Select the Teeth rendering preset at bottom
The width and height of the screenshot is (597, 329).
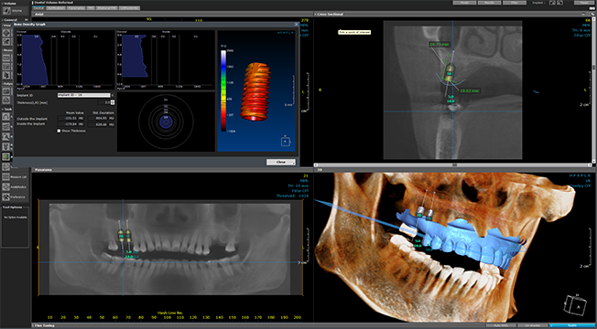click(571, 325)
